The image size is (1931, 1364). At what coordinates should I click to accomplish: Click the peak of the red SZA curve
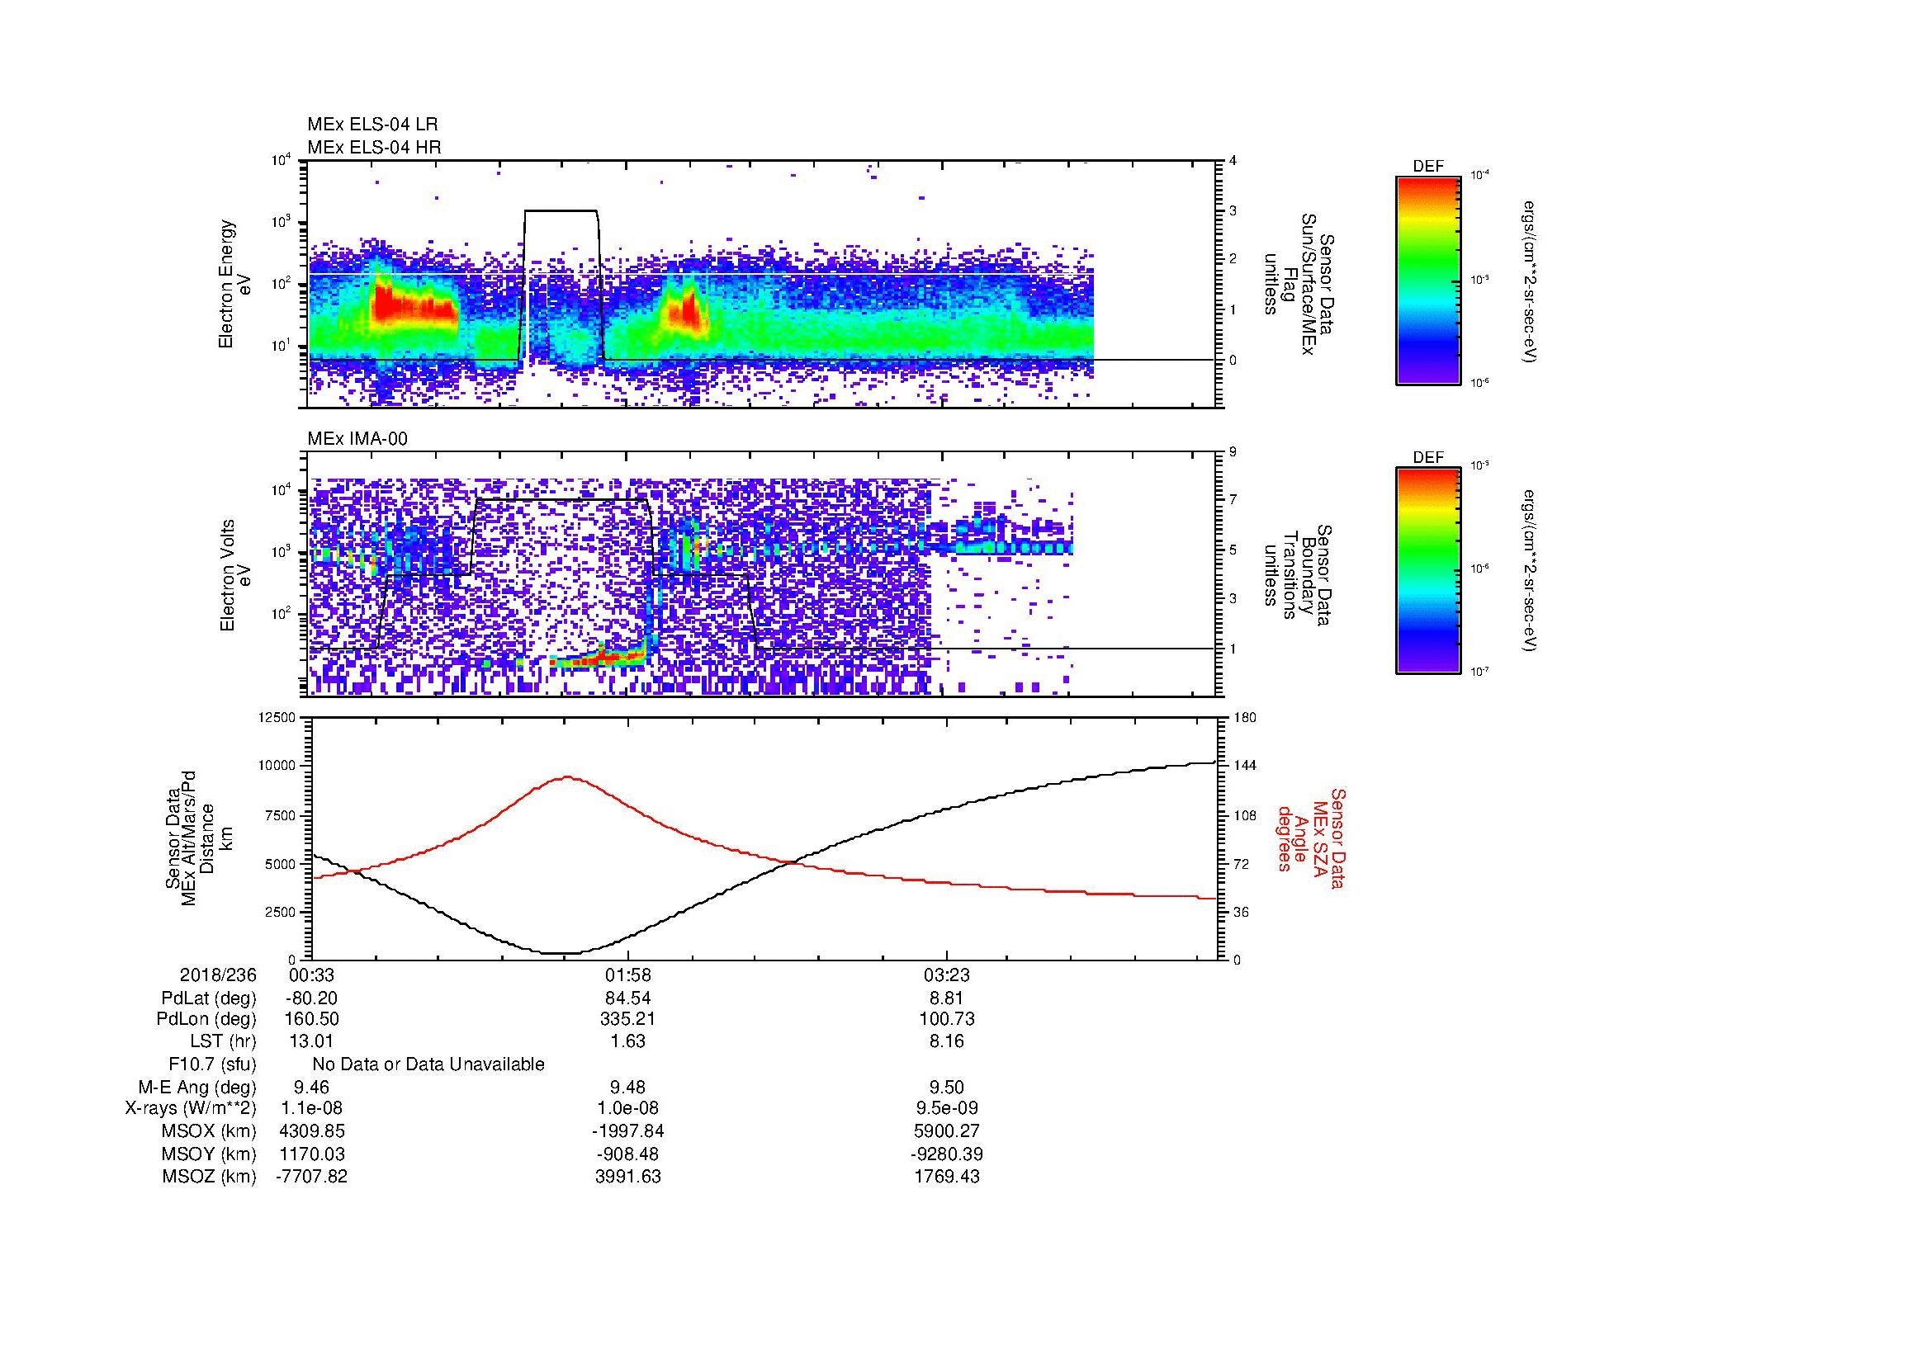tap(567, 777)
